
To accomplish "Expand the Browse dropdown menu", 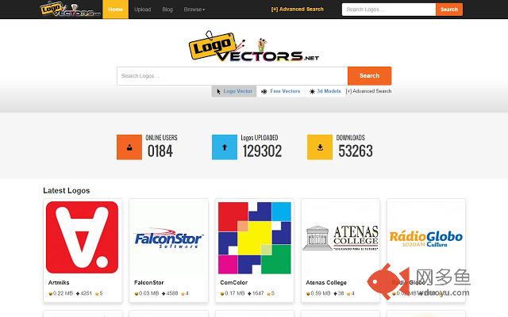I will pos(194,10).
